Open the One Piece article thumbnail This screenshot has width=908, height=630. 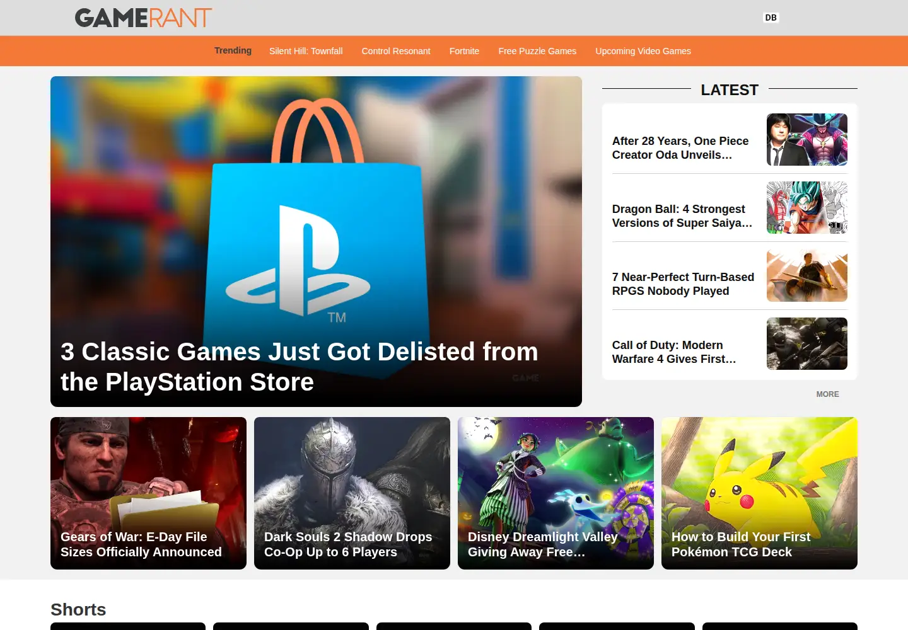(807, 140)
